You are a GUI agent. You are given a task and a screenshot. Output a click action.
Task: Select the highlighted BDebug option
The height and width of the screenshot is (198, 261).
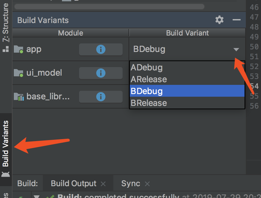click(147, 91)
